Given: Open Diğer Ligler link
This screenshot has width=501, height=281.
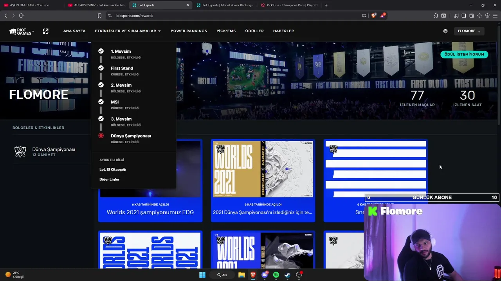Looking at the screenshot, I should coord(109,179).
